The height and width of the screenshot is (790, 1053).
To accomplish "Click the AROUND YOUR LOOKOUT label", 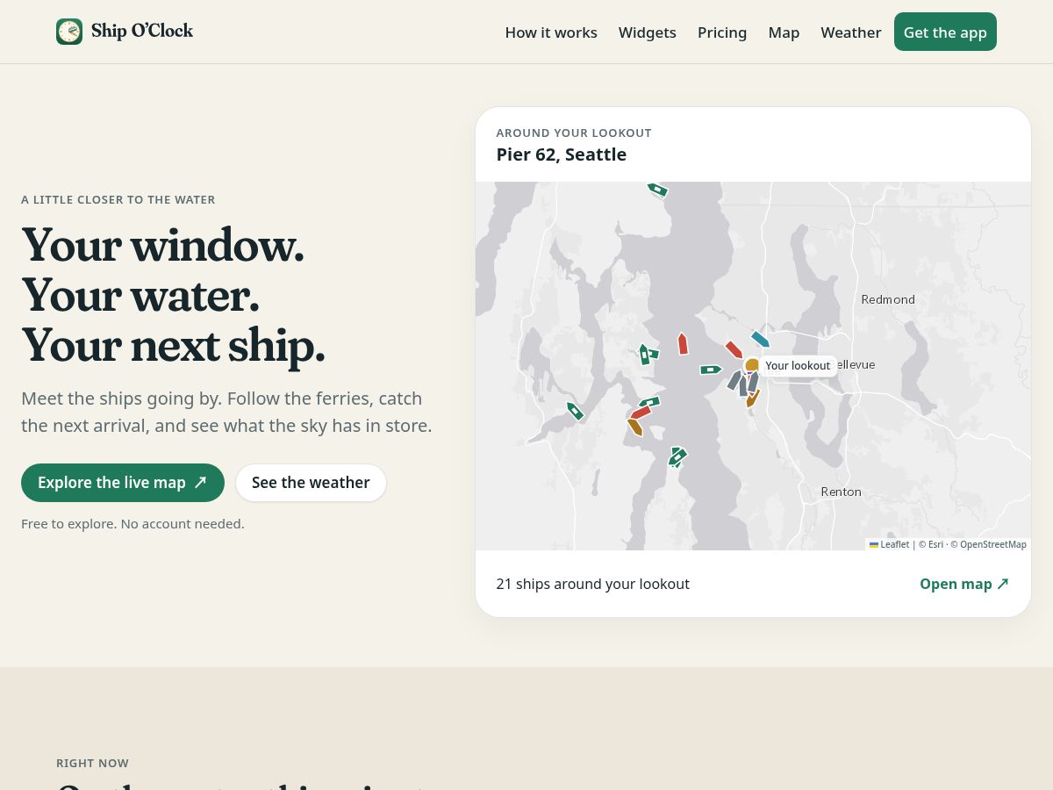I will point(574,133).
